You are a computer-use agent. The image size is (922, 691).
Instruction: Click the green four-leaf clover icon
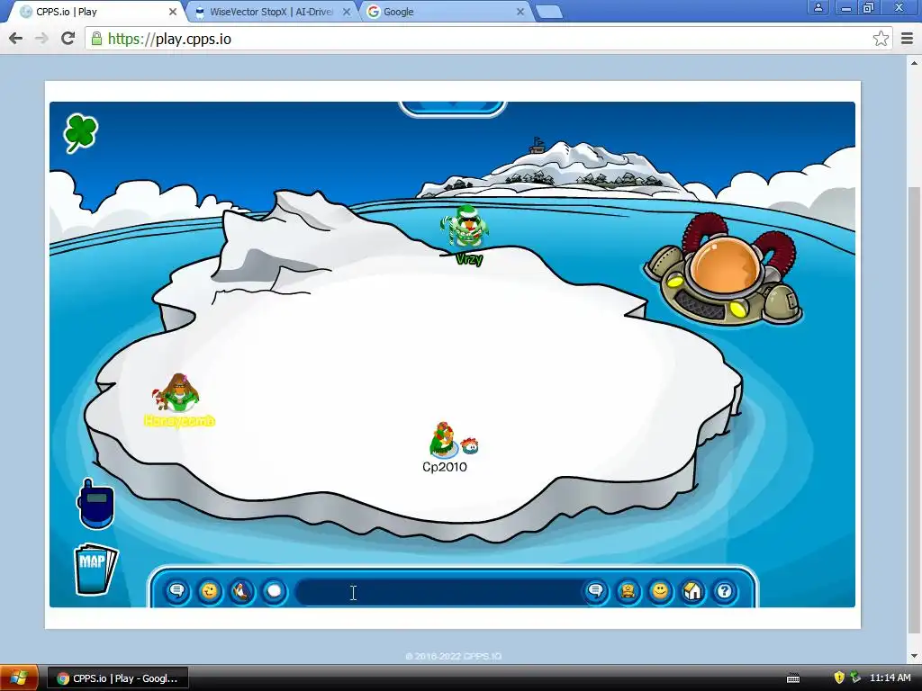[x=80, y=133]
